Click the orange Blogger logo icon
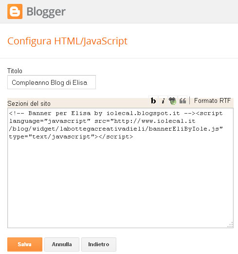This screenshot has width=238, height=254. [15, 12]
